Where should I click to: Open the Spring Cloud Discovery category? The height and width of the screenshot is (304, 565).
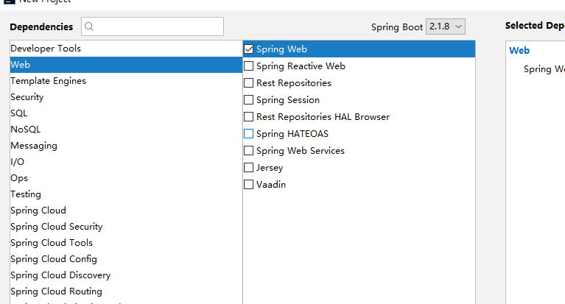coord(126,275)
